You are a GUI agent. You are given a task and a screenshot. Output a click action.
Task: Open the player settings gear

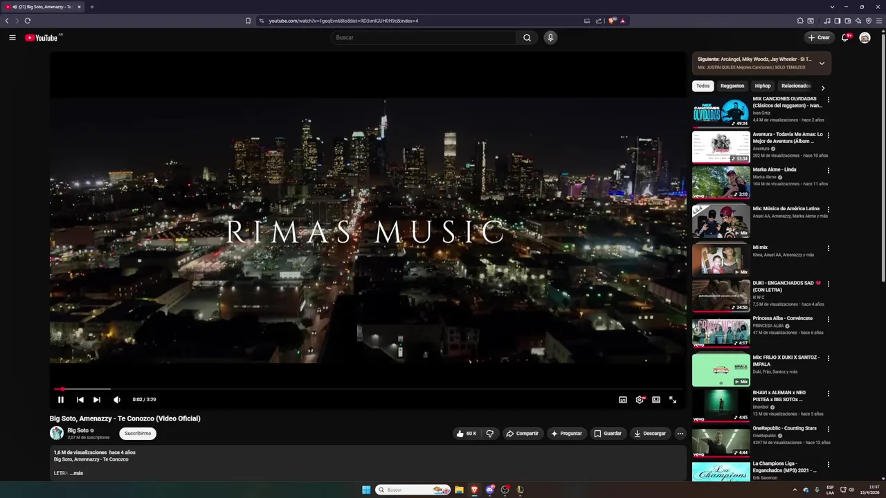(640, 399)
